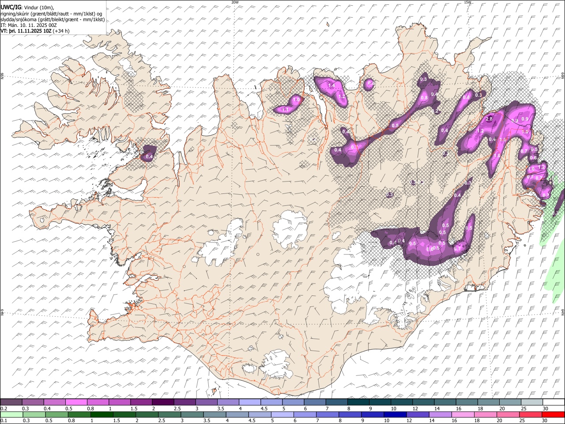
Task: Pick the violet swatch between 12 and 14, green row
Action: click(x=418, y=414)
